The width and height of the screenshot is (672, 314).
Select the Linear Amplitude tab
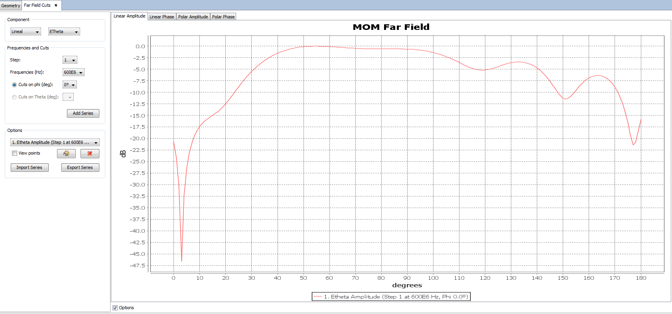click(129, 16)
